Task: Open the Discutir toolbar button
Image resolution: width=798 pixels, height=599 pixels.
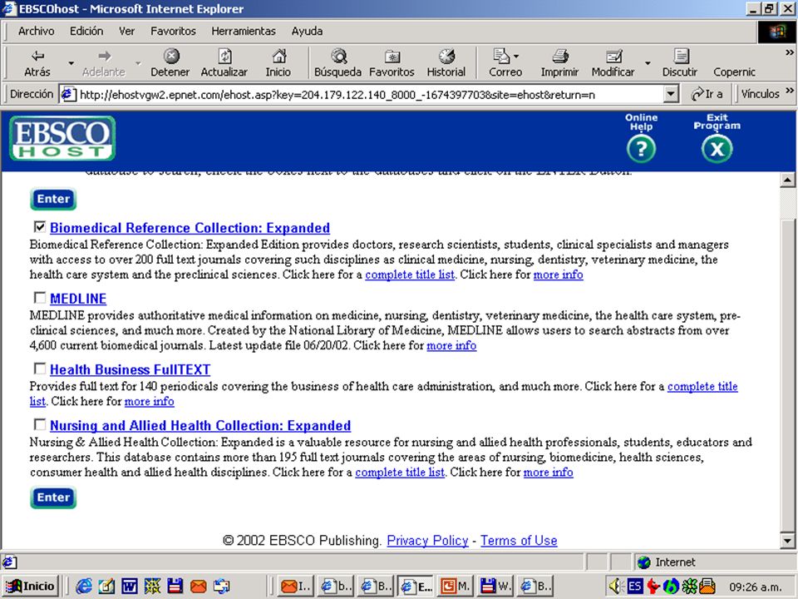Action: click(679, 63)
